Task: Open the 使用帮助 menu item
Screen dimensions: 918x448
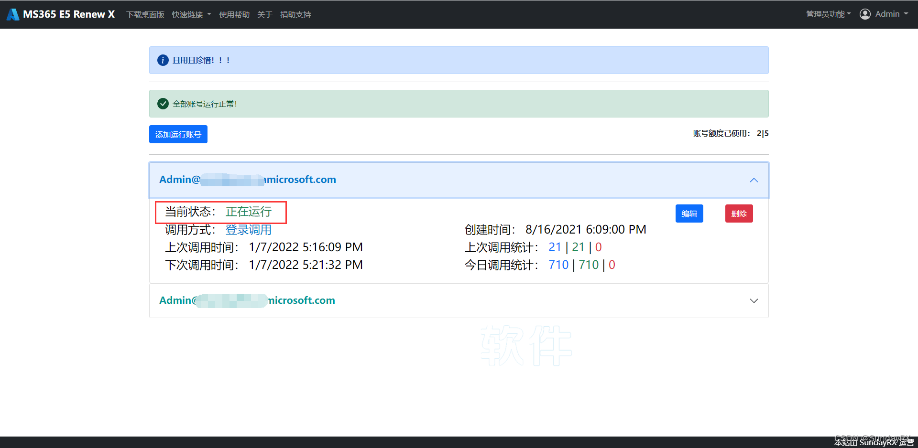Action: [x=234, y=15]
